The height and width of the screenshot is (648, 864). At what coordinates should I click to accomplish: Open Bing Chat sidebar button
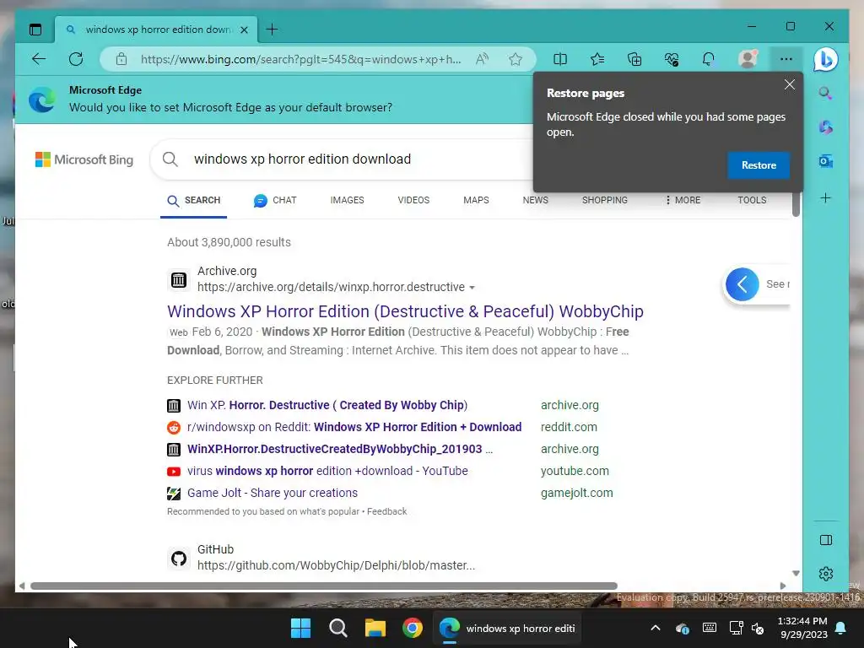825,60
